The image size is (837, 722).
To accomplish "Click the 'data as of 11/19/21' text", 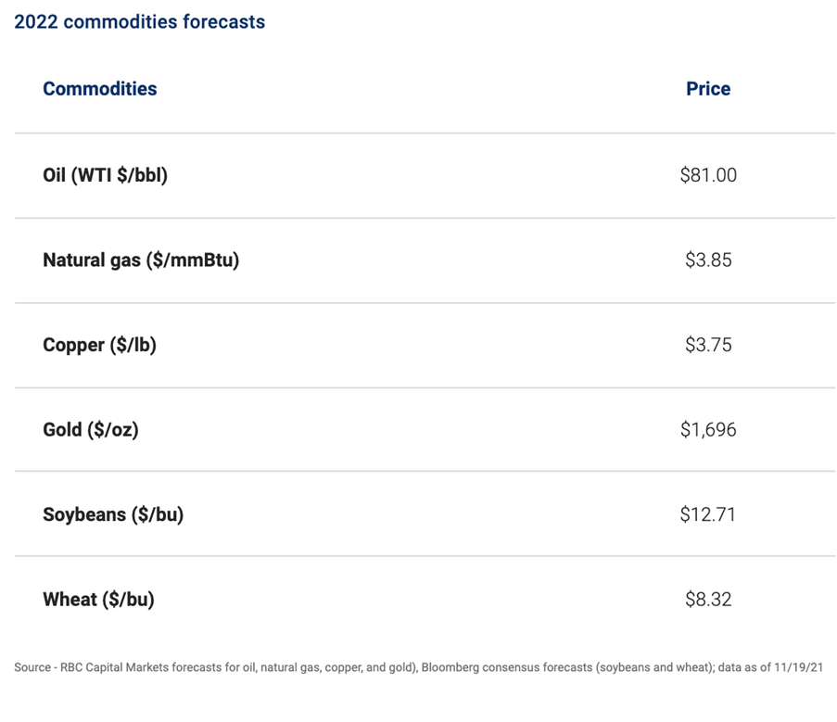I will (770, 667).
